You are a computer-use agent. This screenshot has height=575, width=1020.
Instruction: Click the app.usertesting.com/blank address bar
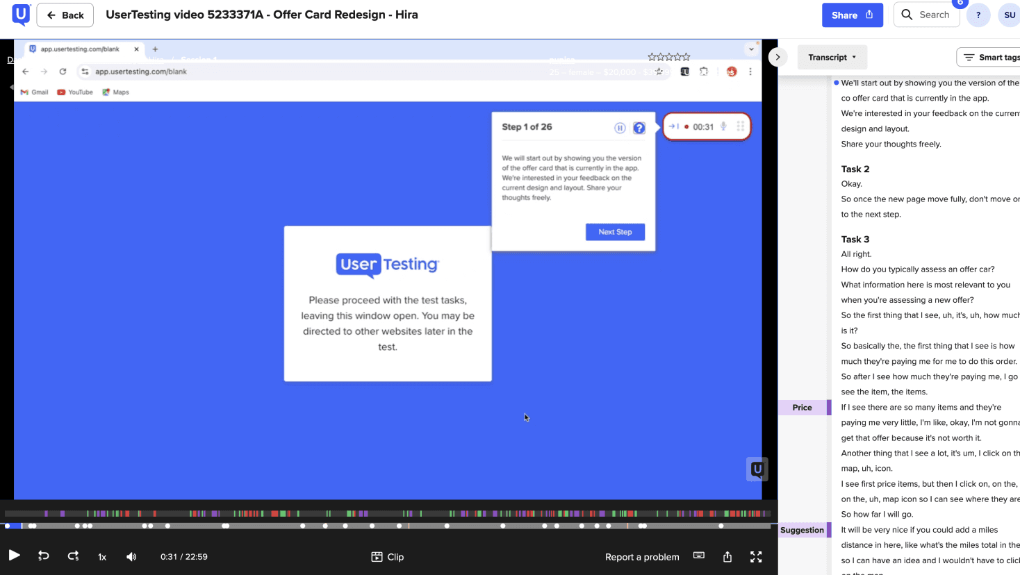(x=375, y=72)
